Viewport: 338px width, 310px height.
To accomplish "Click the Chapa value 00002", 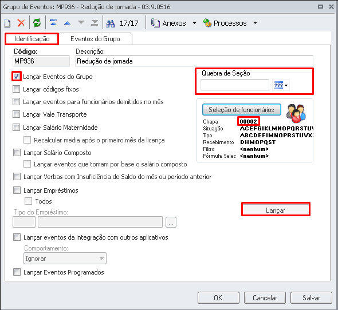I will coord(248,122).
